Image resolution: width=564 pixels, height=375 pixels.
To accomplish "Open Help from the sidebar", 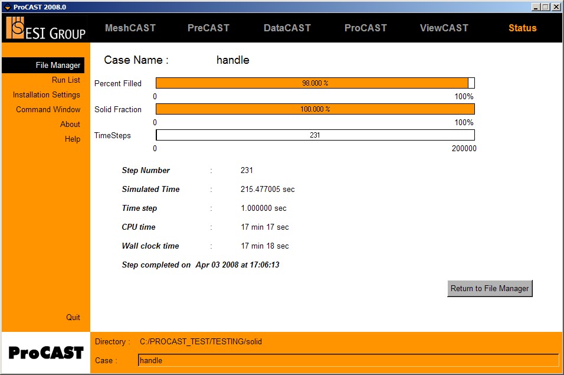I will tap(73, 139).
